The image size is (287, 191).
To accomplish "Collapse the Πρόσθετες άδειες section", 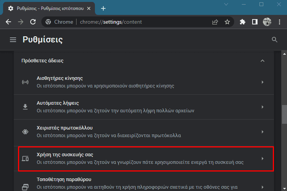I will click(x=263, y=61).
